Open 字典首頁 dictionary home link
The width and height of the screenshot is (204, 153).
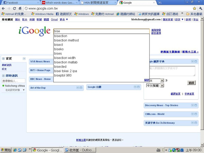coord(189,94)
